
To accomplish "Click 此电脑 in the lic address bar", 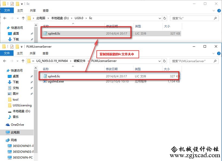I will pyautogui.click(x=41, y=18).
